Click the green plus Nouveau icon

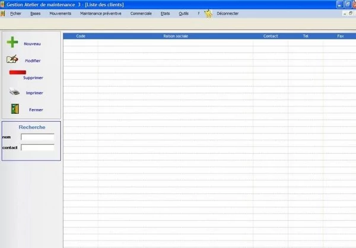coord(12,42)
